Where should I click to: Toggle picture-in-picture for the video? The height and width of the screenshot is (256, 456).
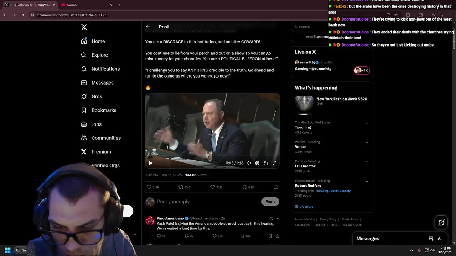[266, 163]
